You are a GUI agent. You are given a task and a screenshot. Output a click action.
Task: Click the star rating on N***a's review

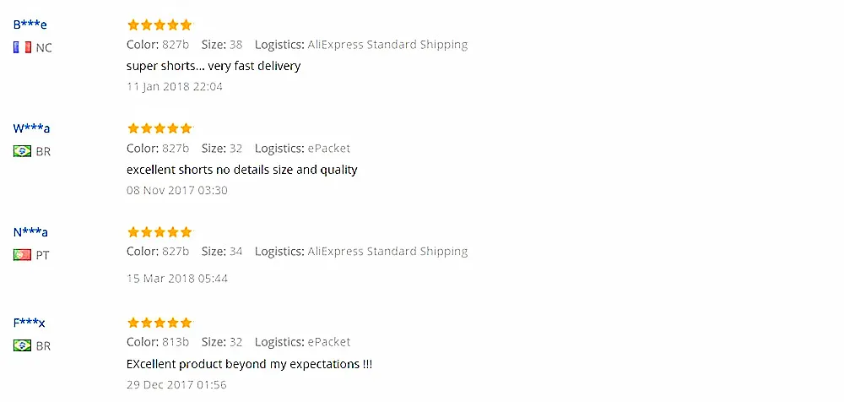coord(160,232)
